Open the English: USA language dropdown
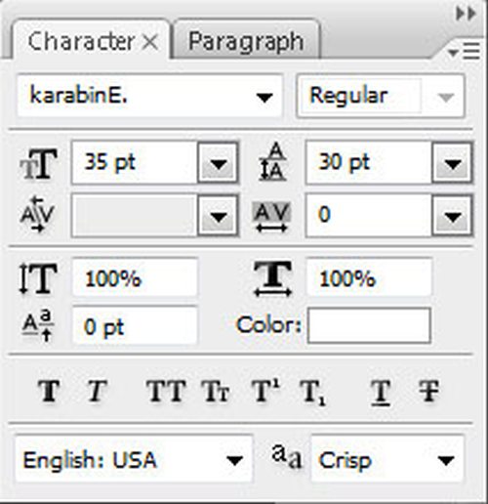Viewport: 488px width, 504px height. (x=134, y=459)
